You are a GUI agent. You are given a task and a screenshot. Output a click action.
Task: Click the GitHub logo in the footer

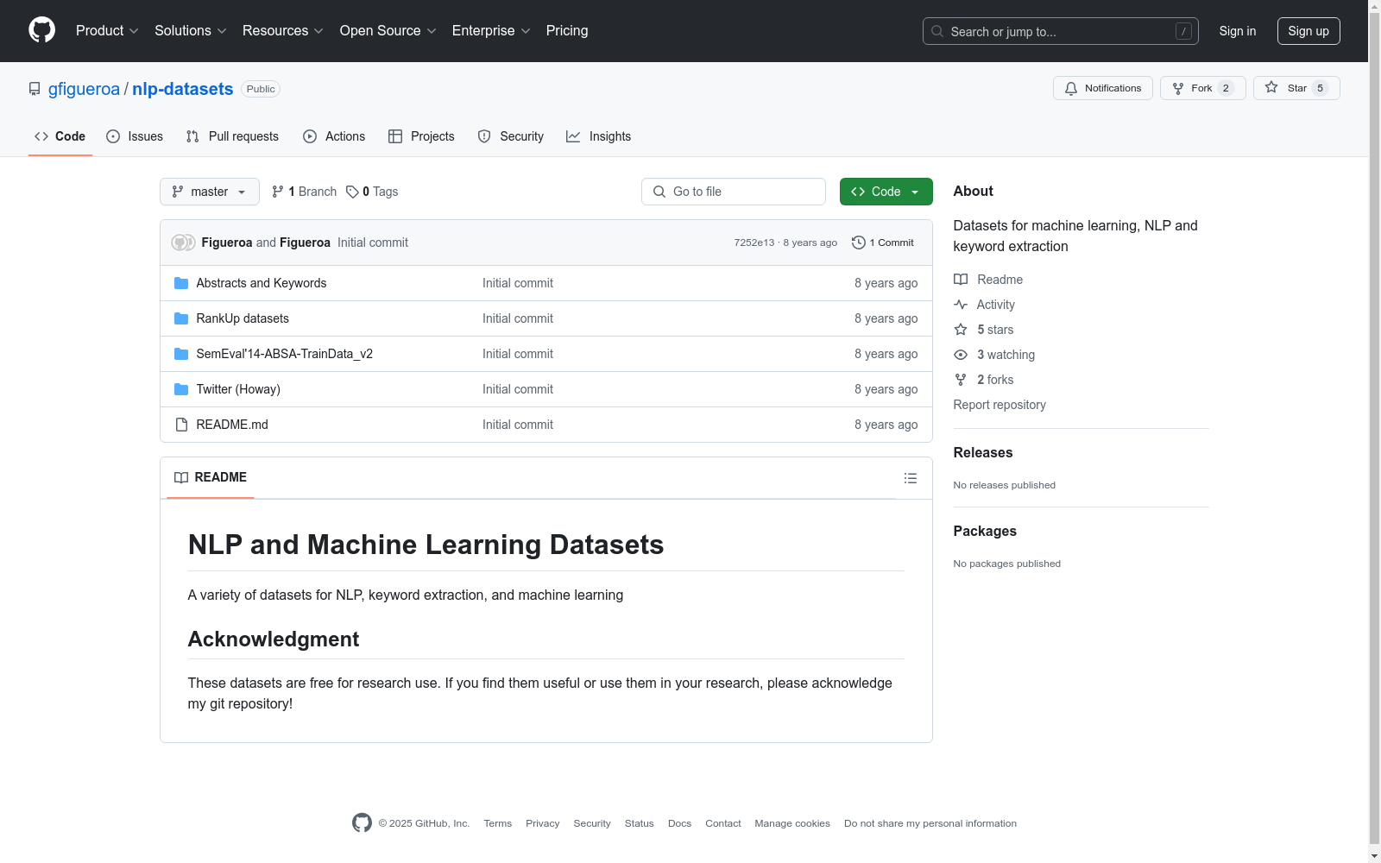click(x=362, y=823)
